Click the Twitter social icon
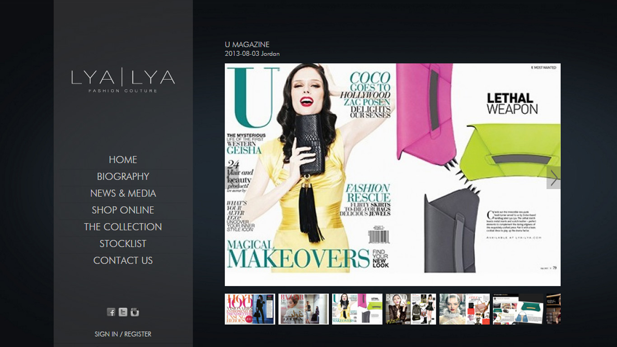Viewport: 617px width, 347px height. 123,312
